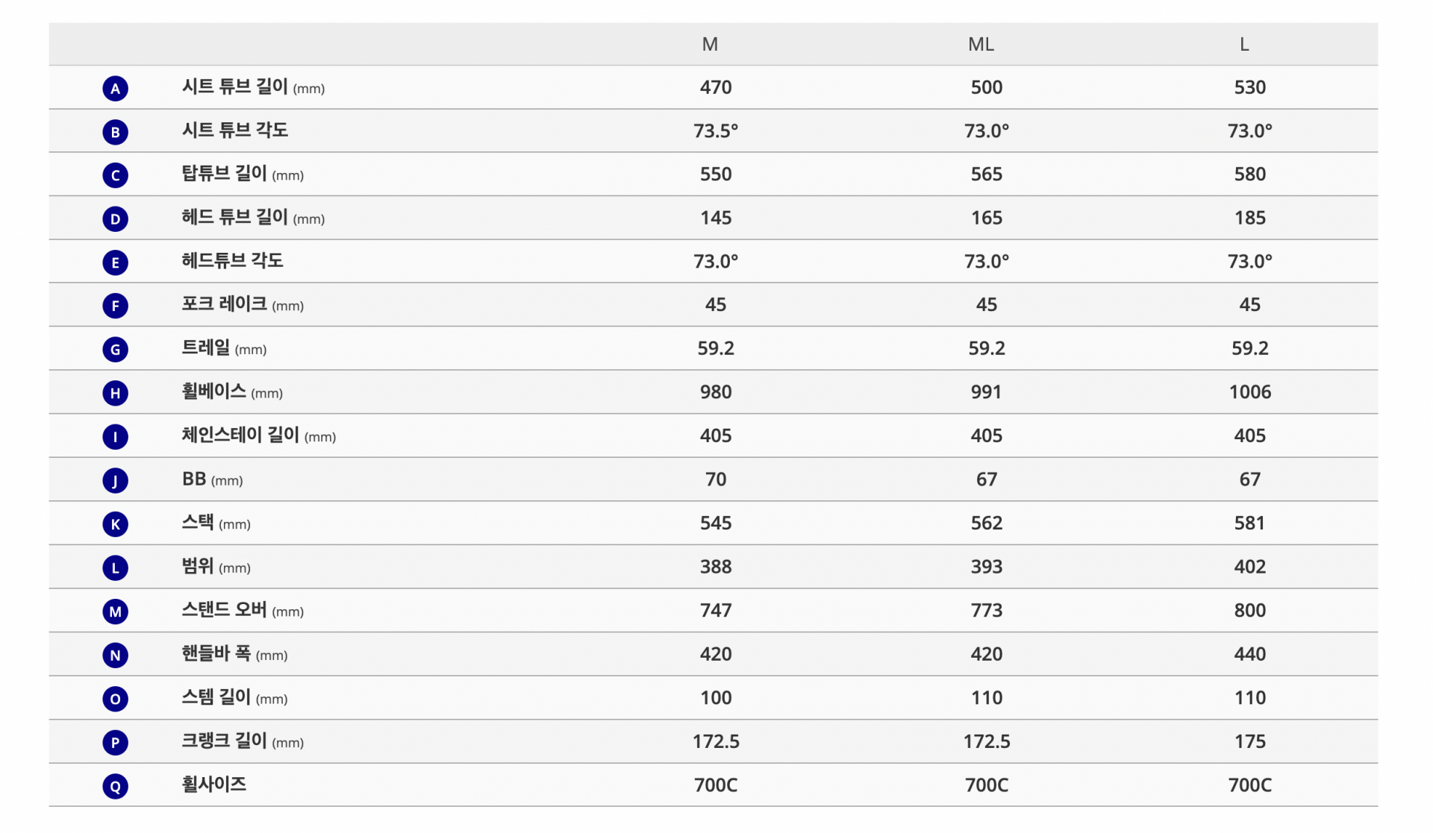Click the blue B circle icon

[x=115, y=132]
